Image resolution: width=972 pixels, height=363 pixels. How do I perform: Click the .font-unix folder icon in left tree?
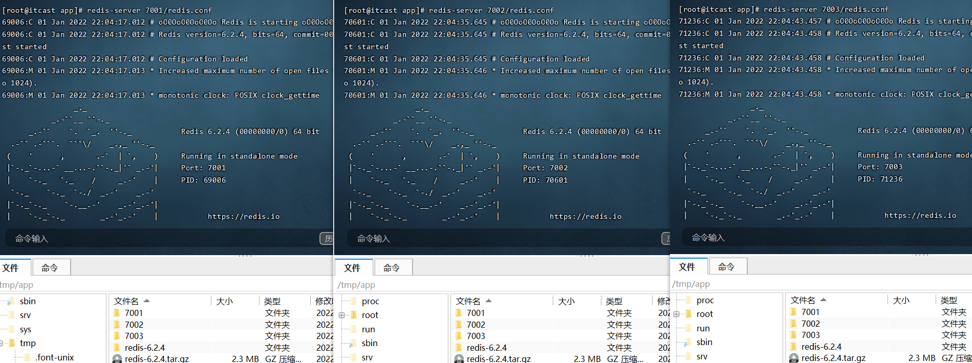coord(26,357)
